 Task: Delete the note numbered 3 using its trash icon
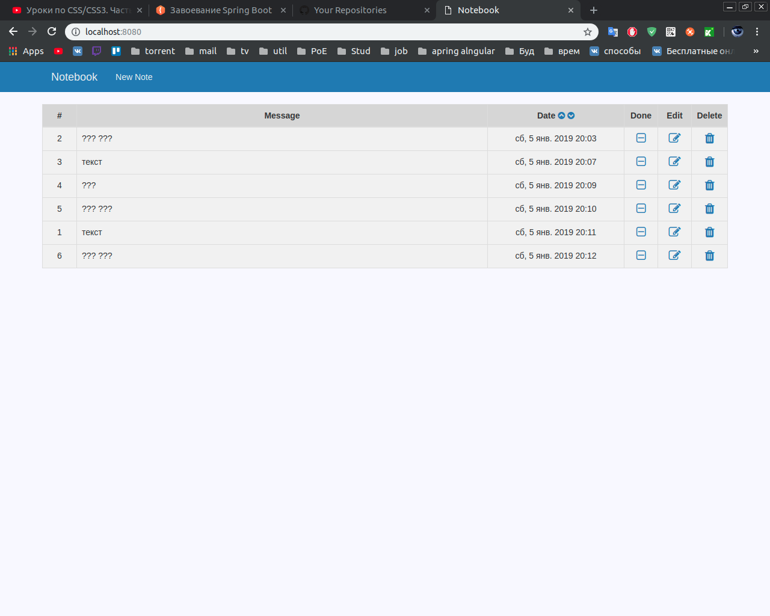(709, 162)
